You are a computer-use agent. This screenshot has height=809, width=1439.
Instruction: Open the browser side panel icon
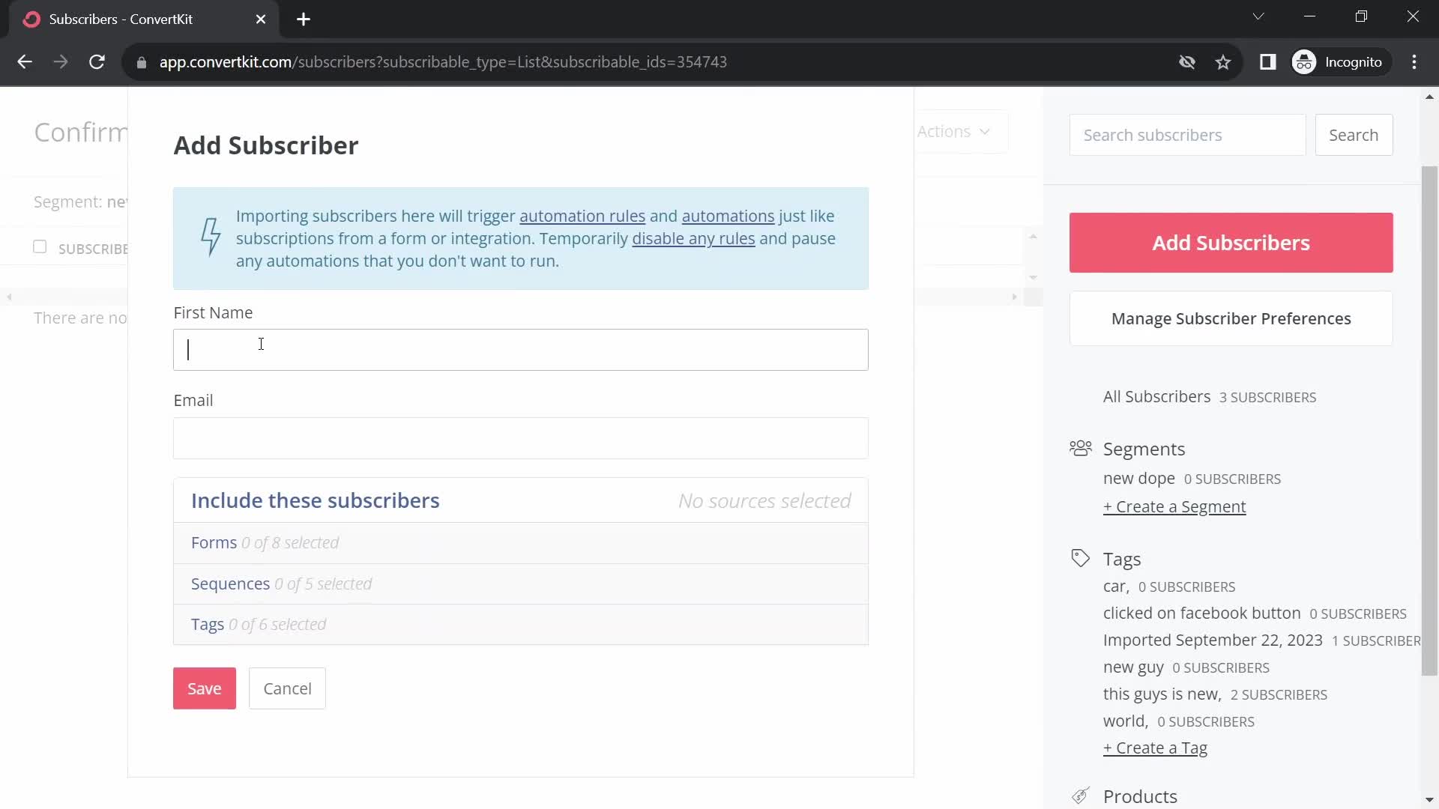(x=1267, y=62)
